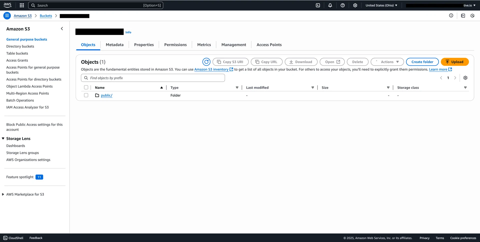Follow the Amazon S3 inventory link
The width and height of the screenshot is (480, 242).
(x=214, y=69)
